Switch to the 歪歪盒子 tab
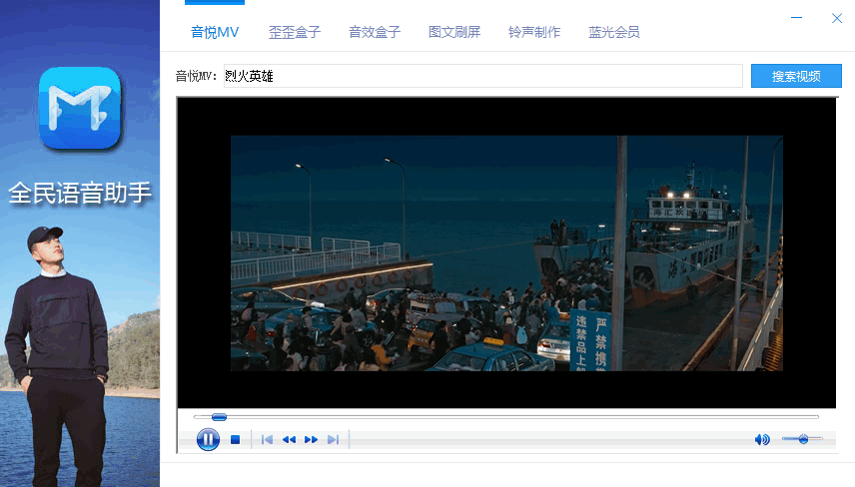 pos(295,32)
